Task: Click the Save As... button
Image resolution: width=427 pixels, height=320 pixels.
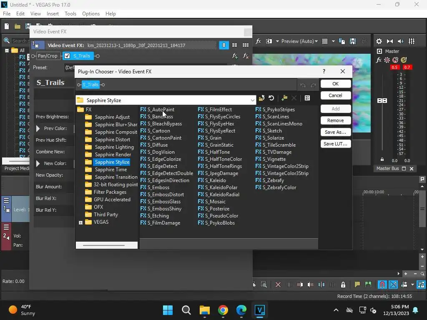Action: (x=336, y=132)
